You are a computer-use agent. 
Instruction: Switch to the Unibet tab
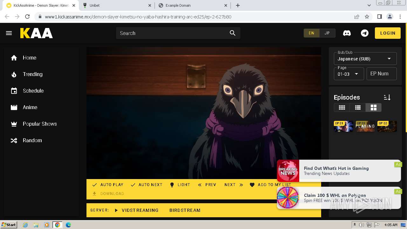[117, 5]
